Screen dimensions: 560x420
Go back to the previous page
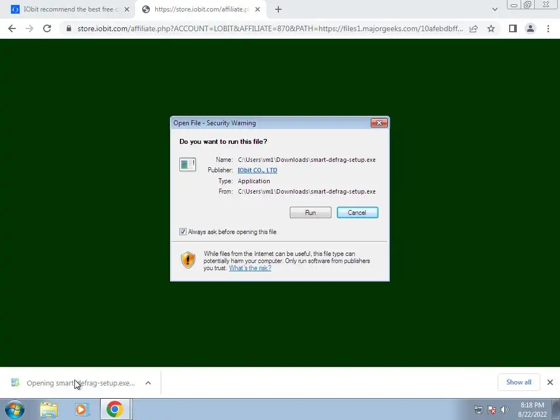12,28
